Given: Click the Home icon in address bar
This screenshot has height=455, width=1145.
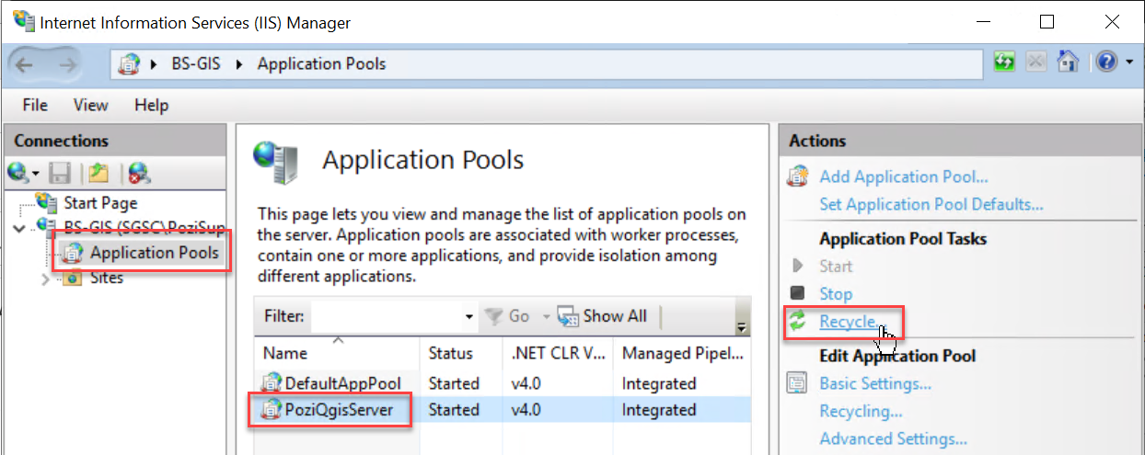Looking at the screenshot, I should point(1067,63).
